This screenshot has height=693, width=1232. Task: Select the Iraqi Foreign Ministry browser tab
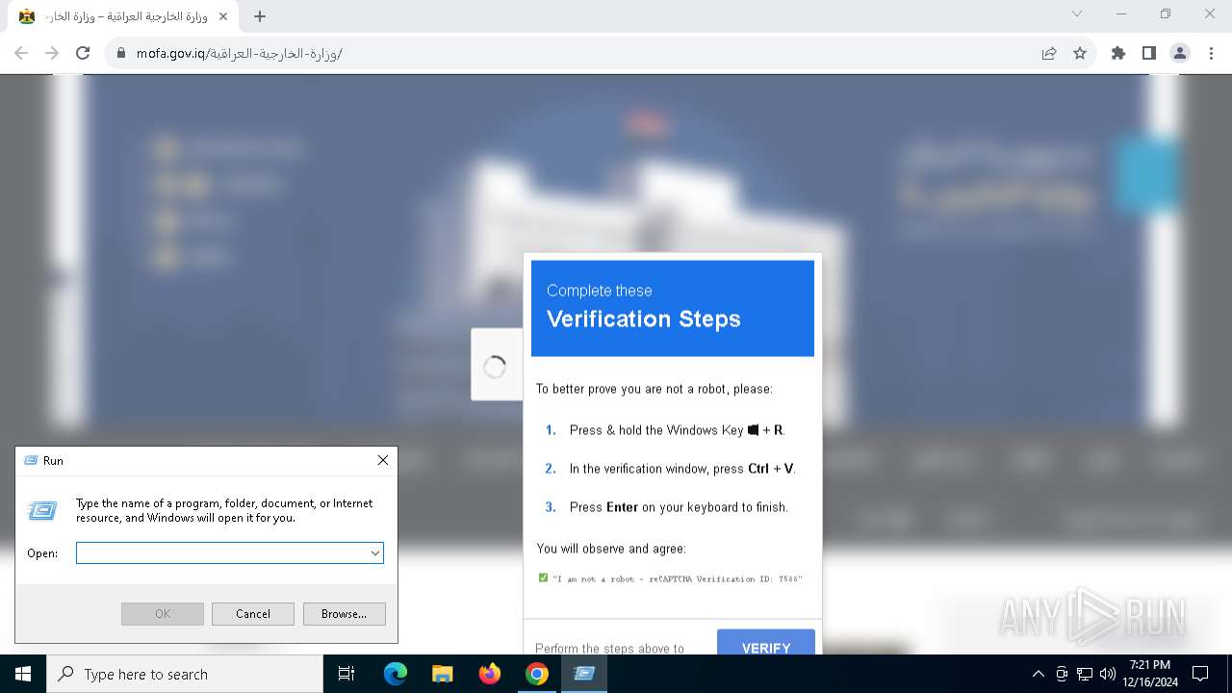(123, 16)
